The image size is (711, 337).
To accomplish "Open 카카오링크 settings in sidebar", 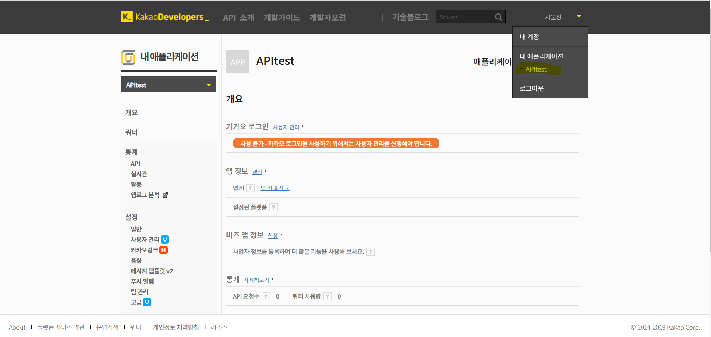I will click(144, 250).
